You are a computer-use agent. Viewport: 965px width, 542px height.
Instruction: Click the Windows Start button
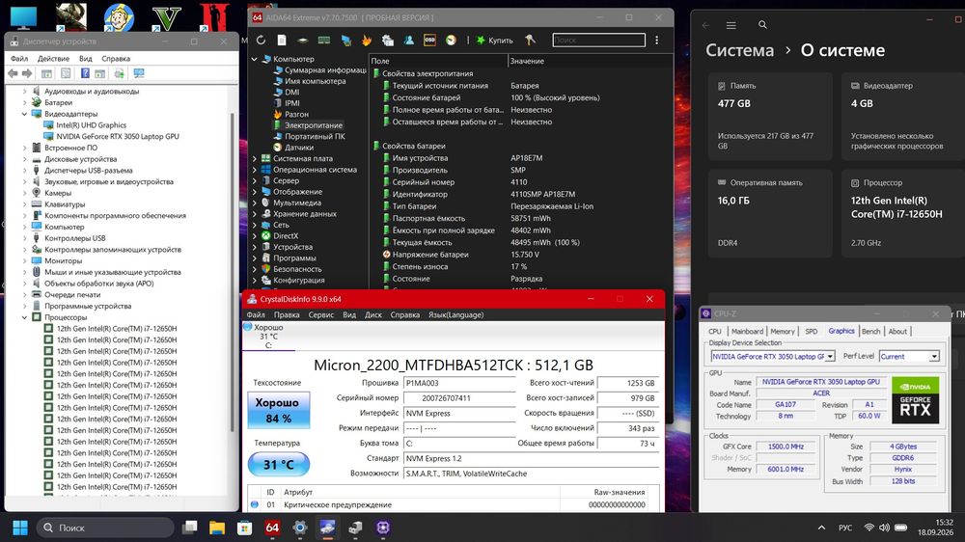tap(20, 528)
